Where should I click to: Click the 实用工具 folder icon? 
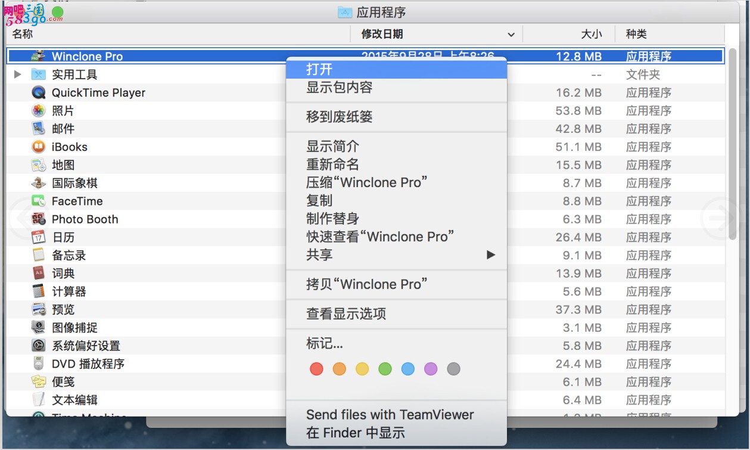pyautogui.click(x=39, y=75)
